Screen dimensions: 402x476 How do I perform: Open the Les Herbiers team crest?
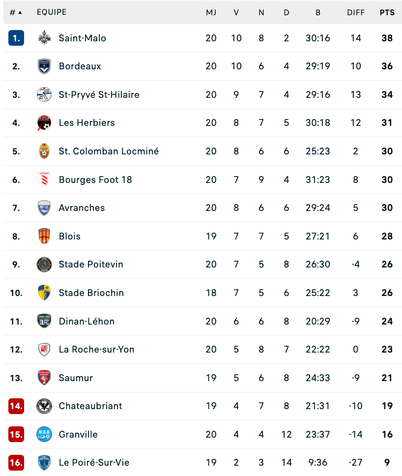[x=44, y=122]
